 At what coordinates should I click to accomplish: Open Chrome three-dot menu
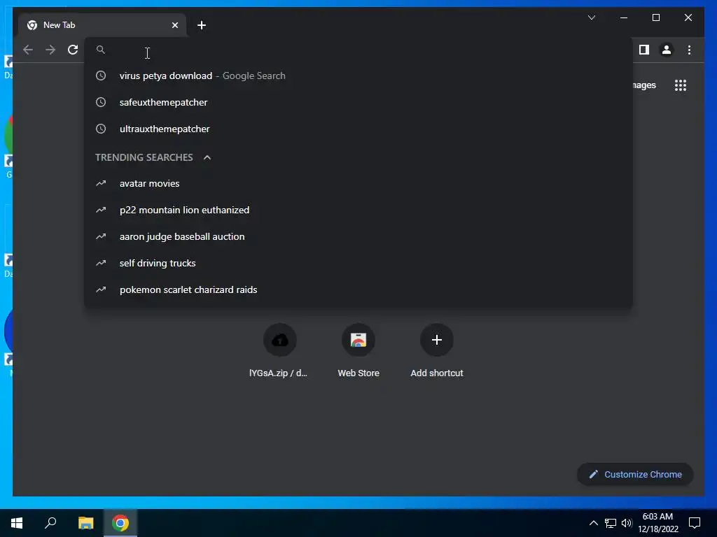(x=689, y=50)
